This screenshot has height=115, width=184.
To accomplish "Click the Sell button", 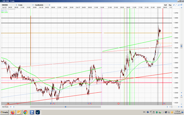I will pos(165,5).
